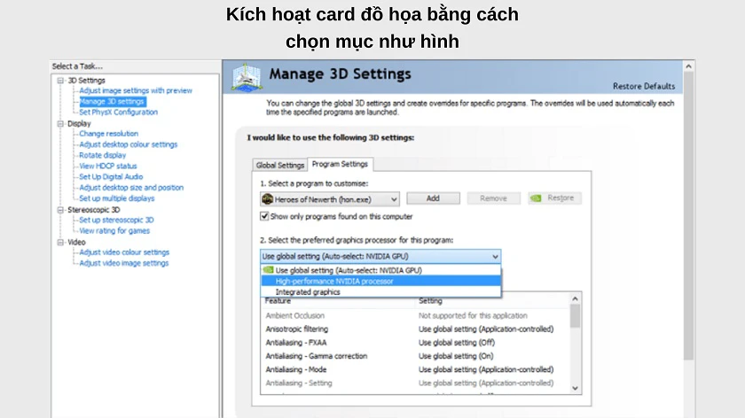Collapse the Display tree node
The width and height of the screenshot is (745, 418).
point(60,124)
